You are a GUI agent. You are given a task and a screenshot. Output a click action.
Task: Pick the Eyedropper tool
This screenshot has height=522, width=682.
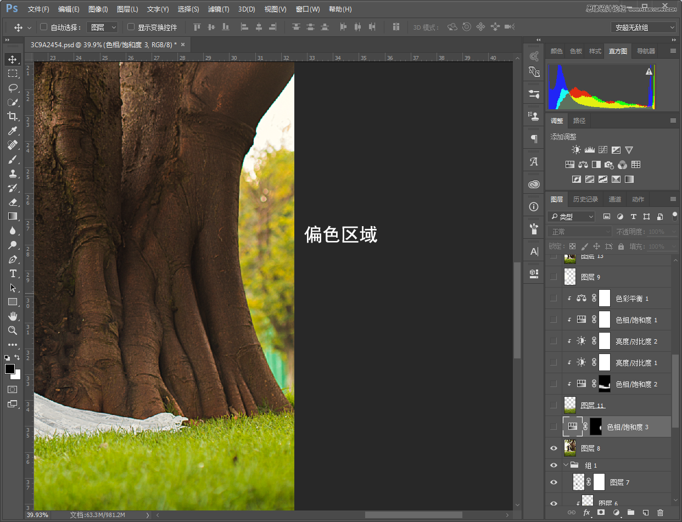click(x=12, y=131)
